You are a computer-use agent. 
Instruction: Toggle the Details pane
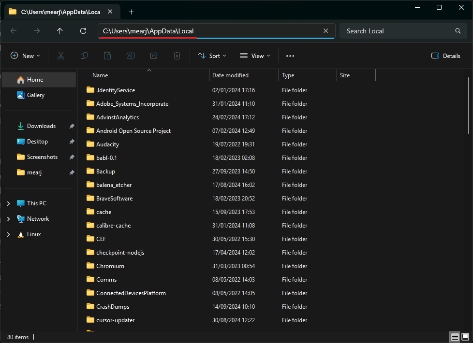point(445,56)
